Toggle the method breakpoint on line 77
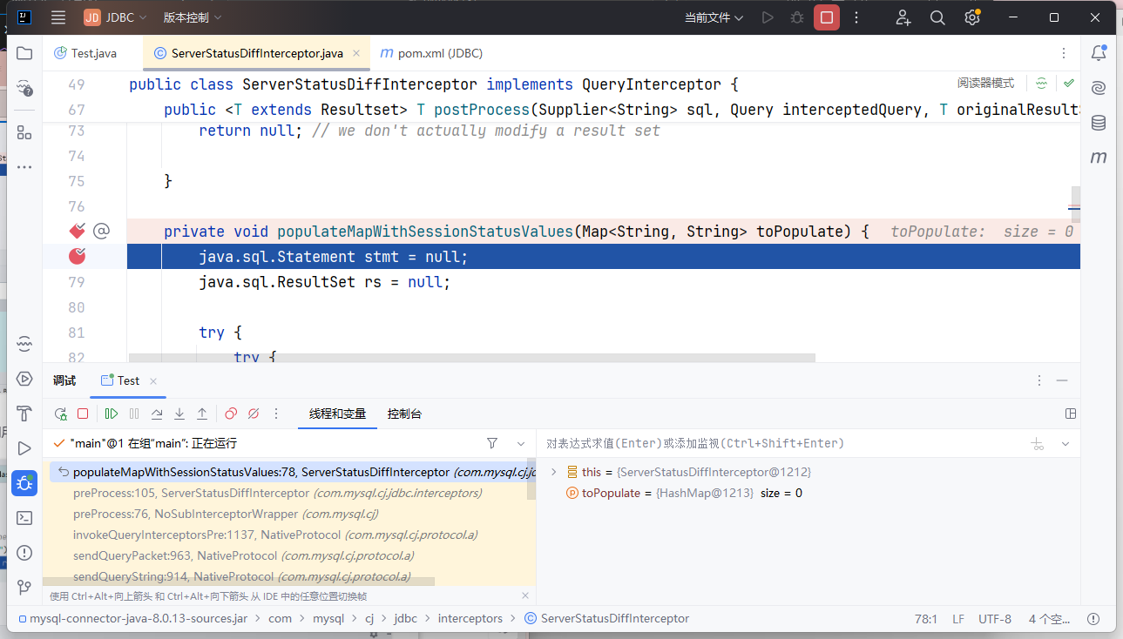This screenshot has width=1123, height=639. [x=78, y=231]
